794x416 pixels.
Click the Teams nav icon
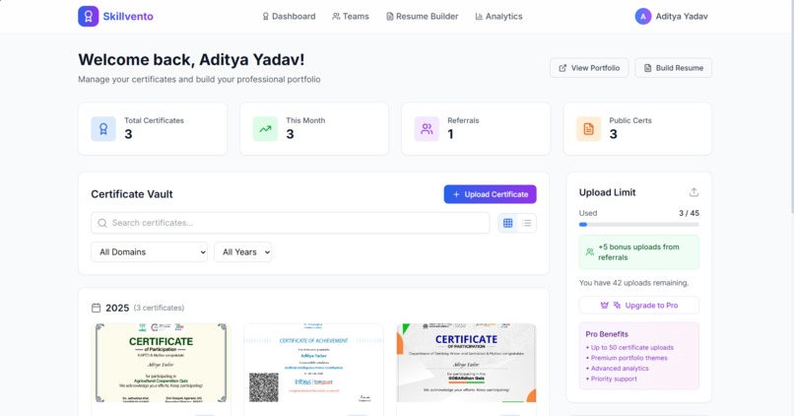[336, 16]
